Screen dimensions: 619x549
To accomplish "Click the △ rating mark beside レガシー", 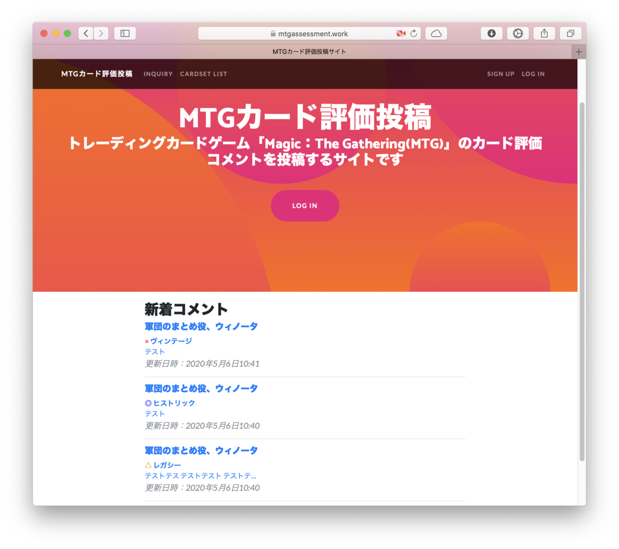I will pos(148,465).
